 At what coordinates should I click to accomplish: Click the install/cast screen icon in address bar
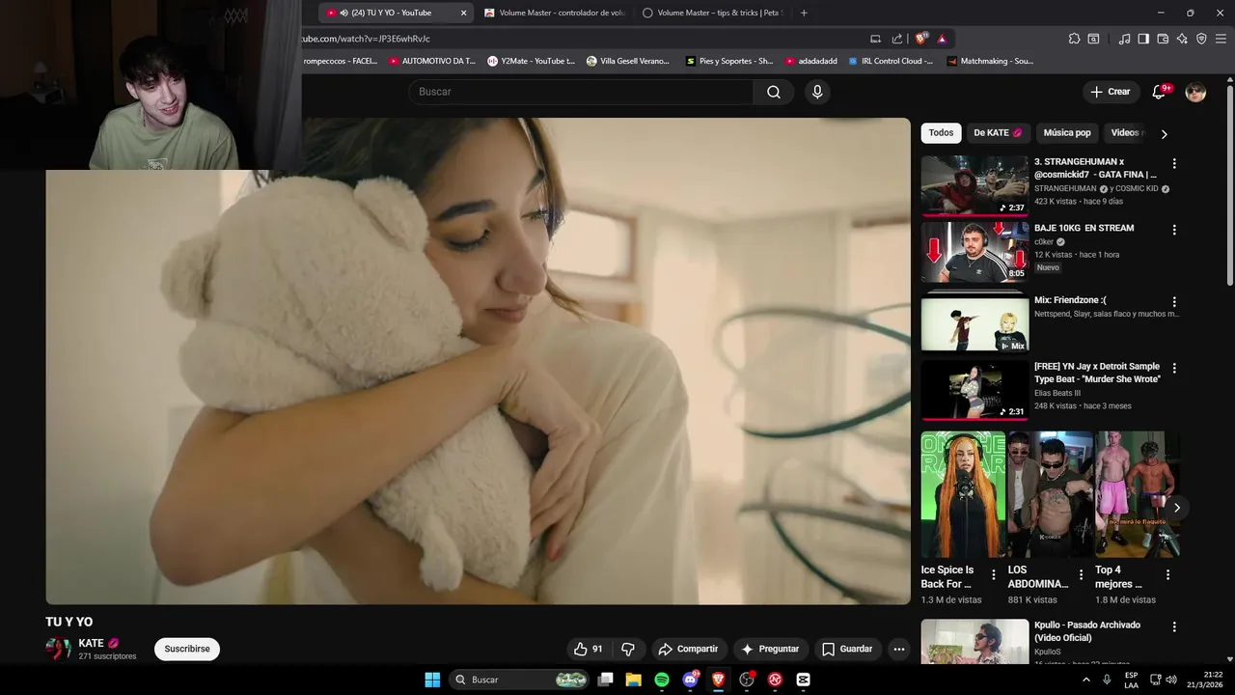pyautogui.click(x=875, y=39)
